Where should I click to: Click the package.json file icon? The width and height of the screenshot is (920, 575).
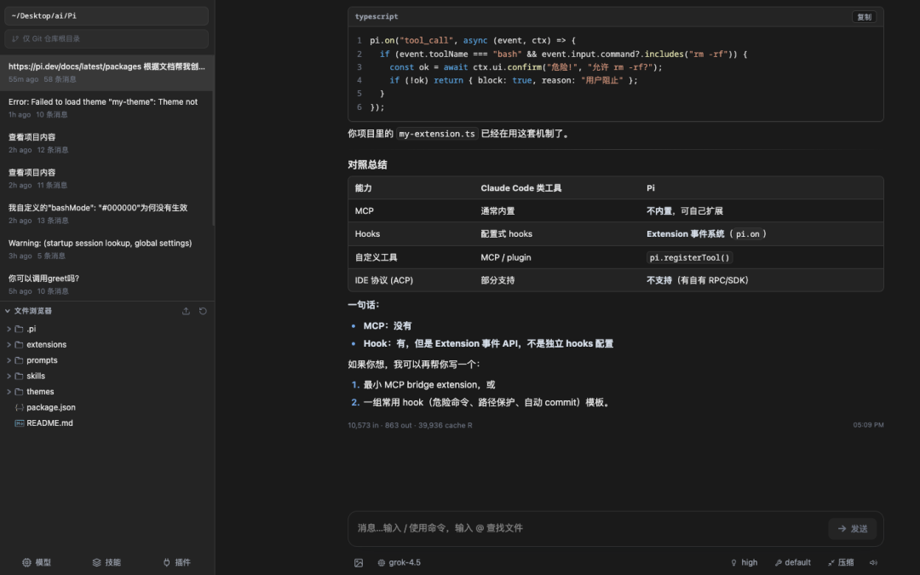coord(20,407)
